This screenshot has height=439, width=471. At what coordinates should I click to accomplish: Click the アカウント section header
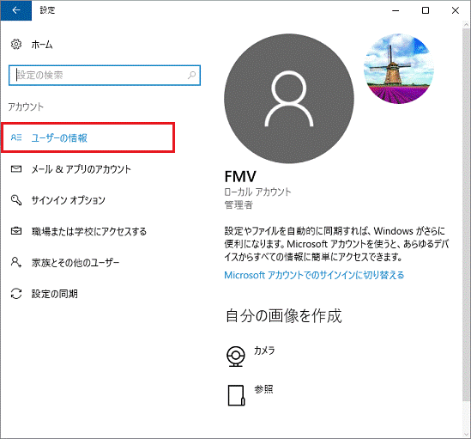(x=26, y=107)
